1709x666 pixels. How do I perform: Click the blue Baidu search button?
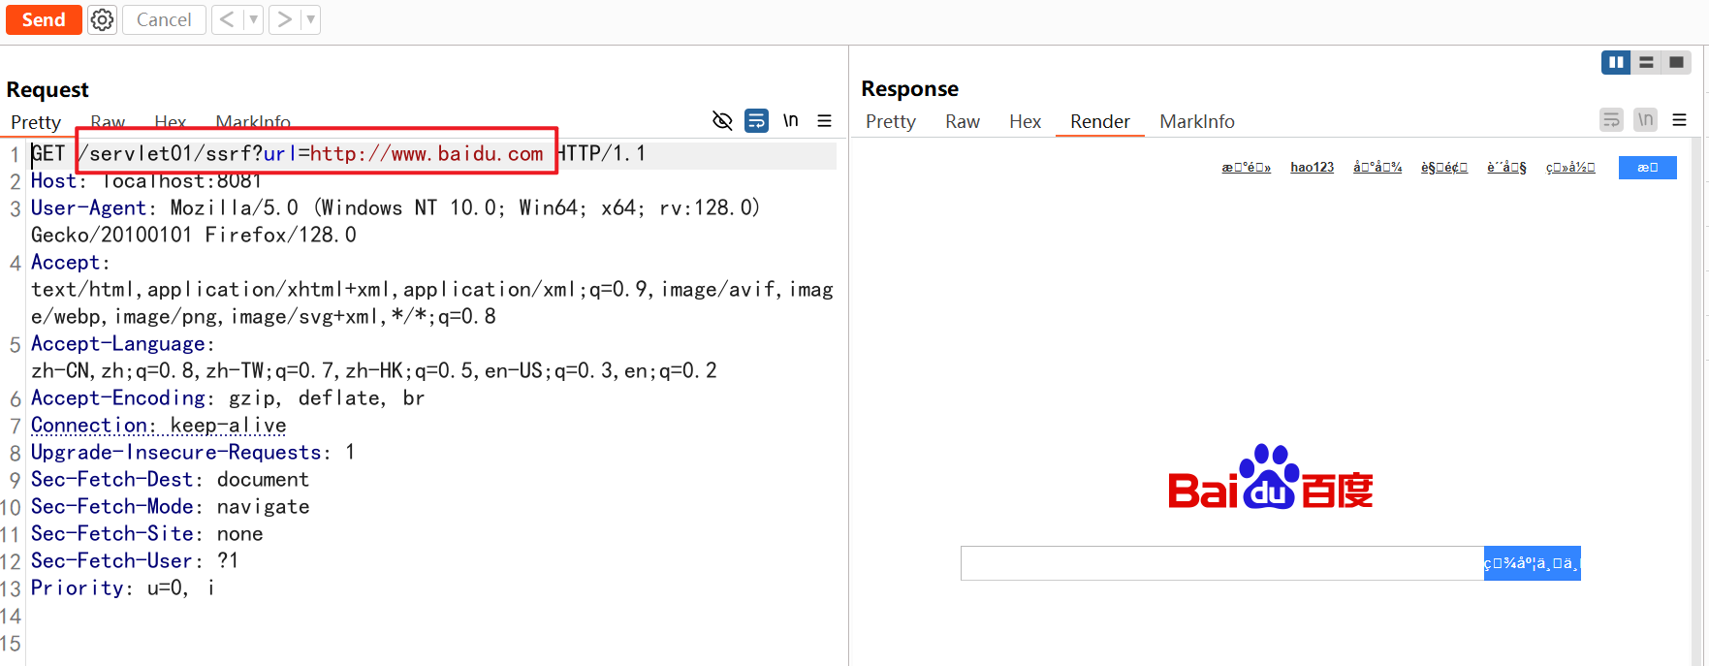[1533, 563]
